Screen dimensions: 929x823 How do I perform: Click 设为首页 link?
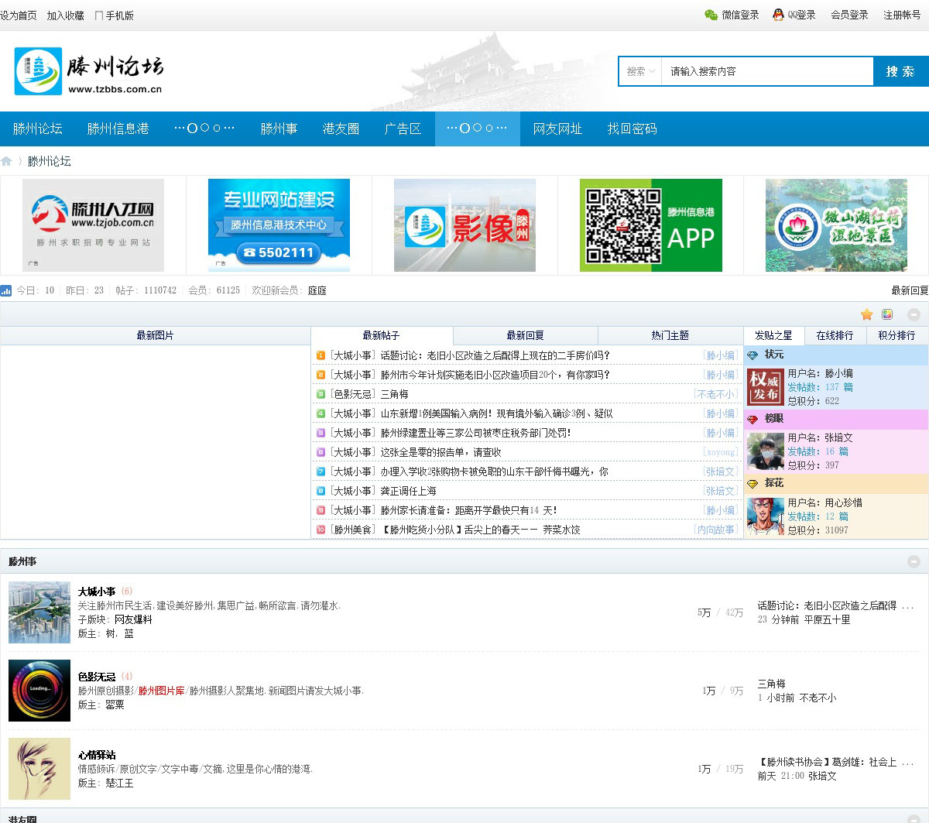(x=19, y=15)
